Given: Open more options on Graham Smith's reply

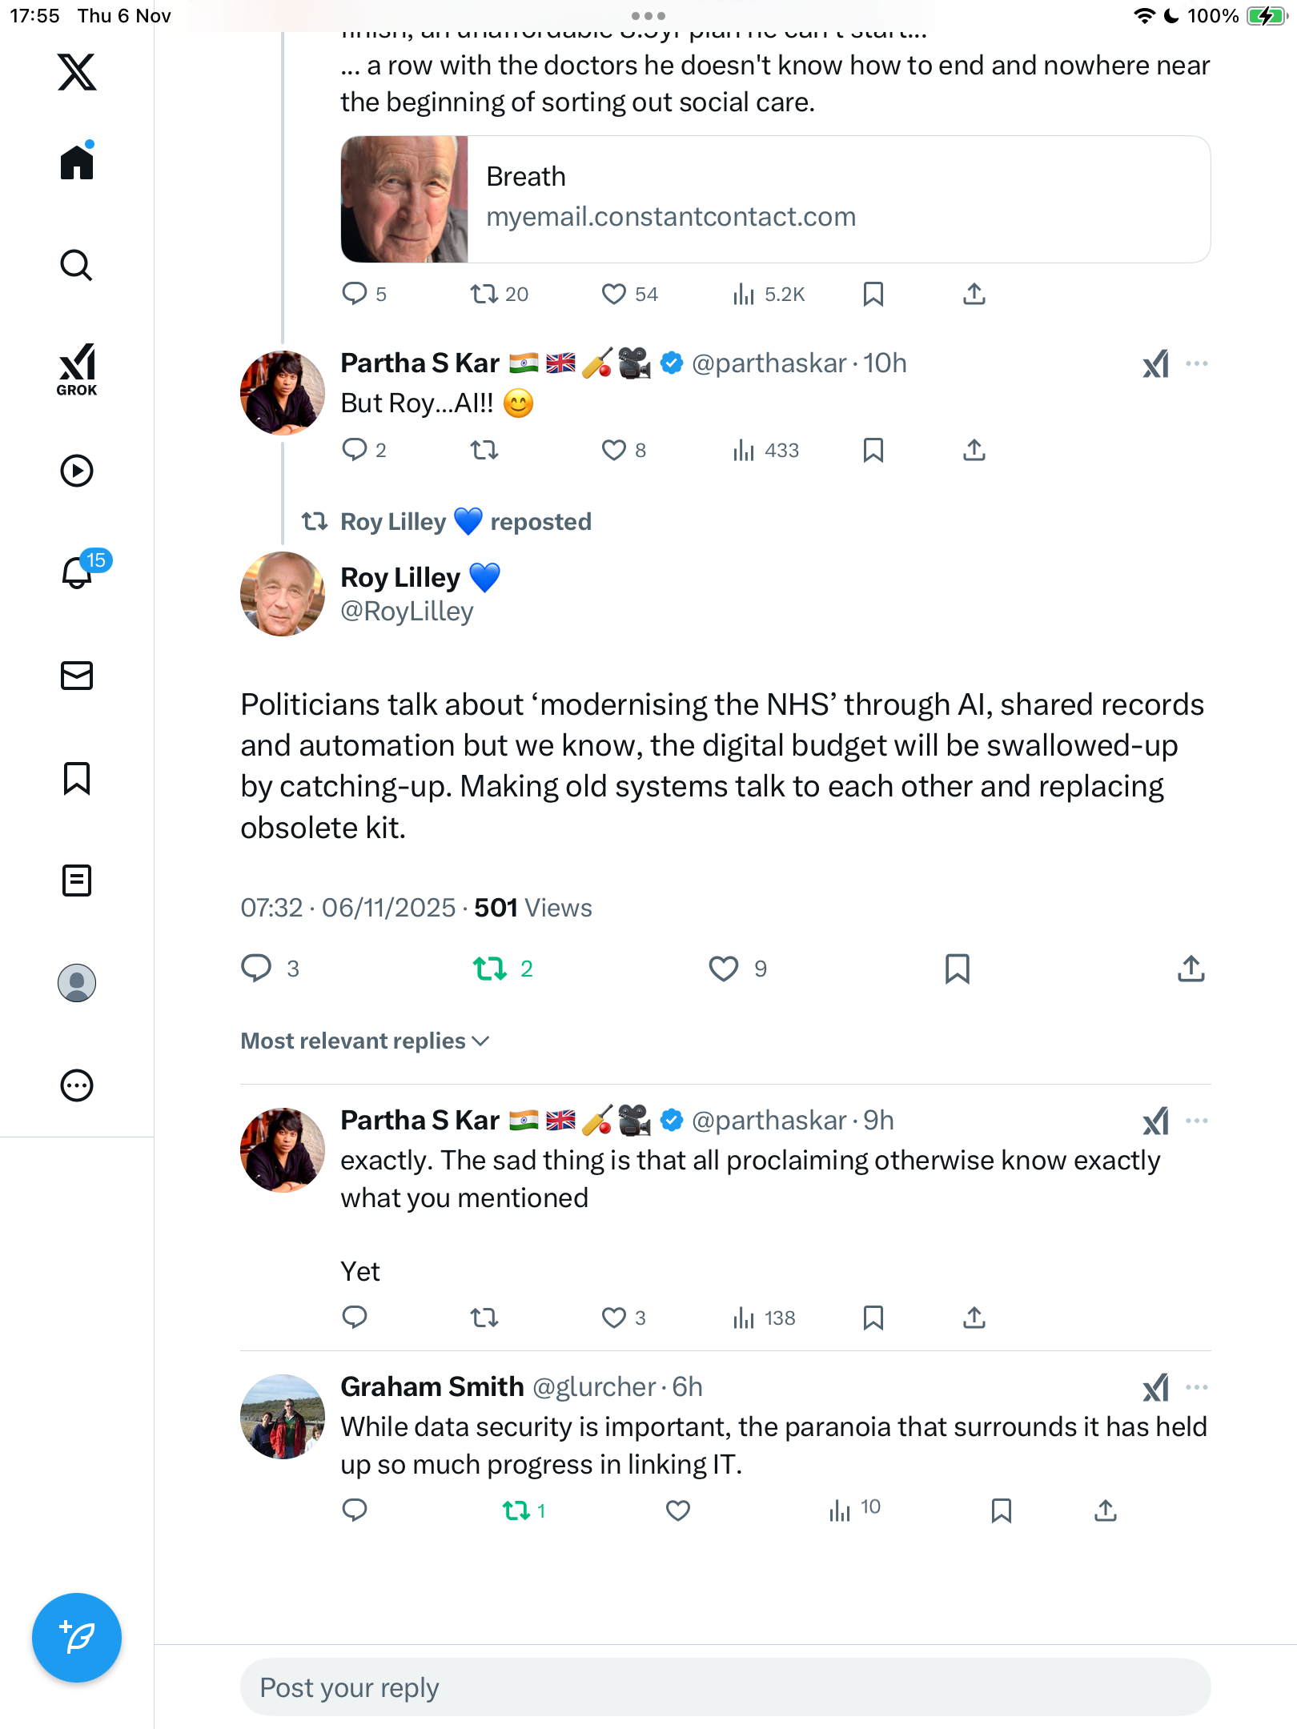Looking at the screenshot, I should (1196, 1387).
